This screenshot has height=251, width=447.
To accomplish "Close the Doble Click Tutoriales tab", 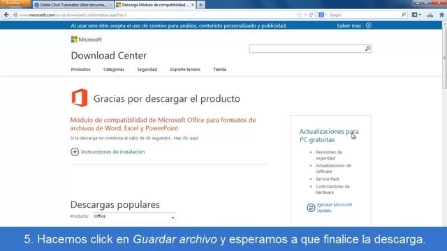I will coord(110,5).
